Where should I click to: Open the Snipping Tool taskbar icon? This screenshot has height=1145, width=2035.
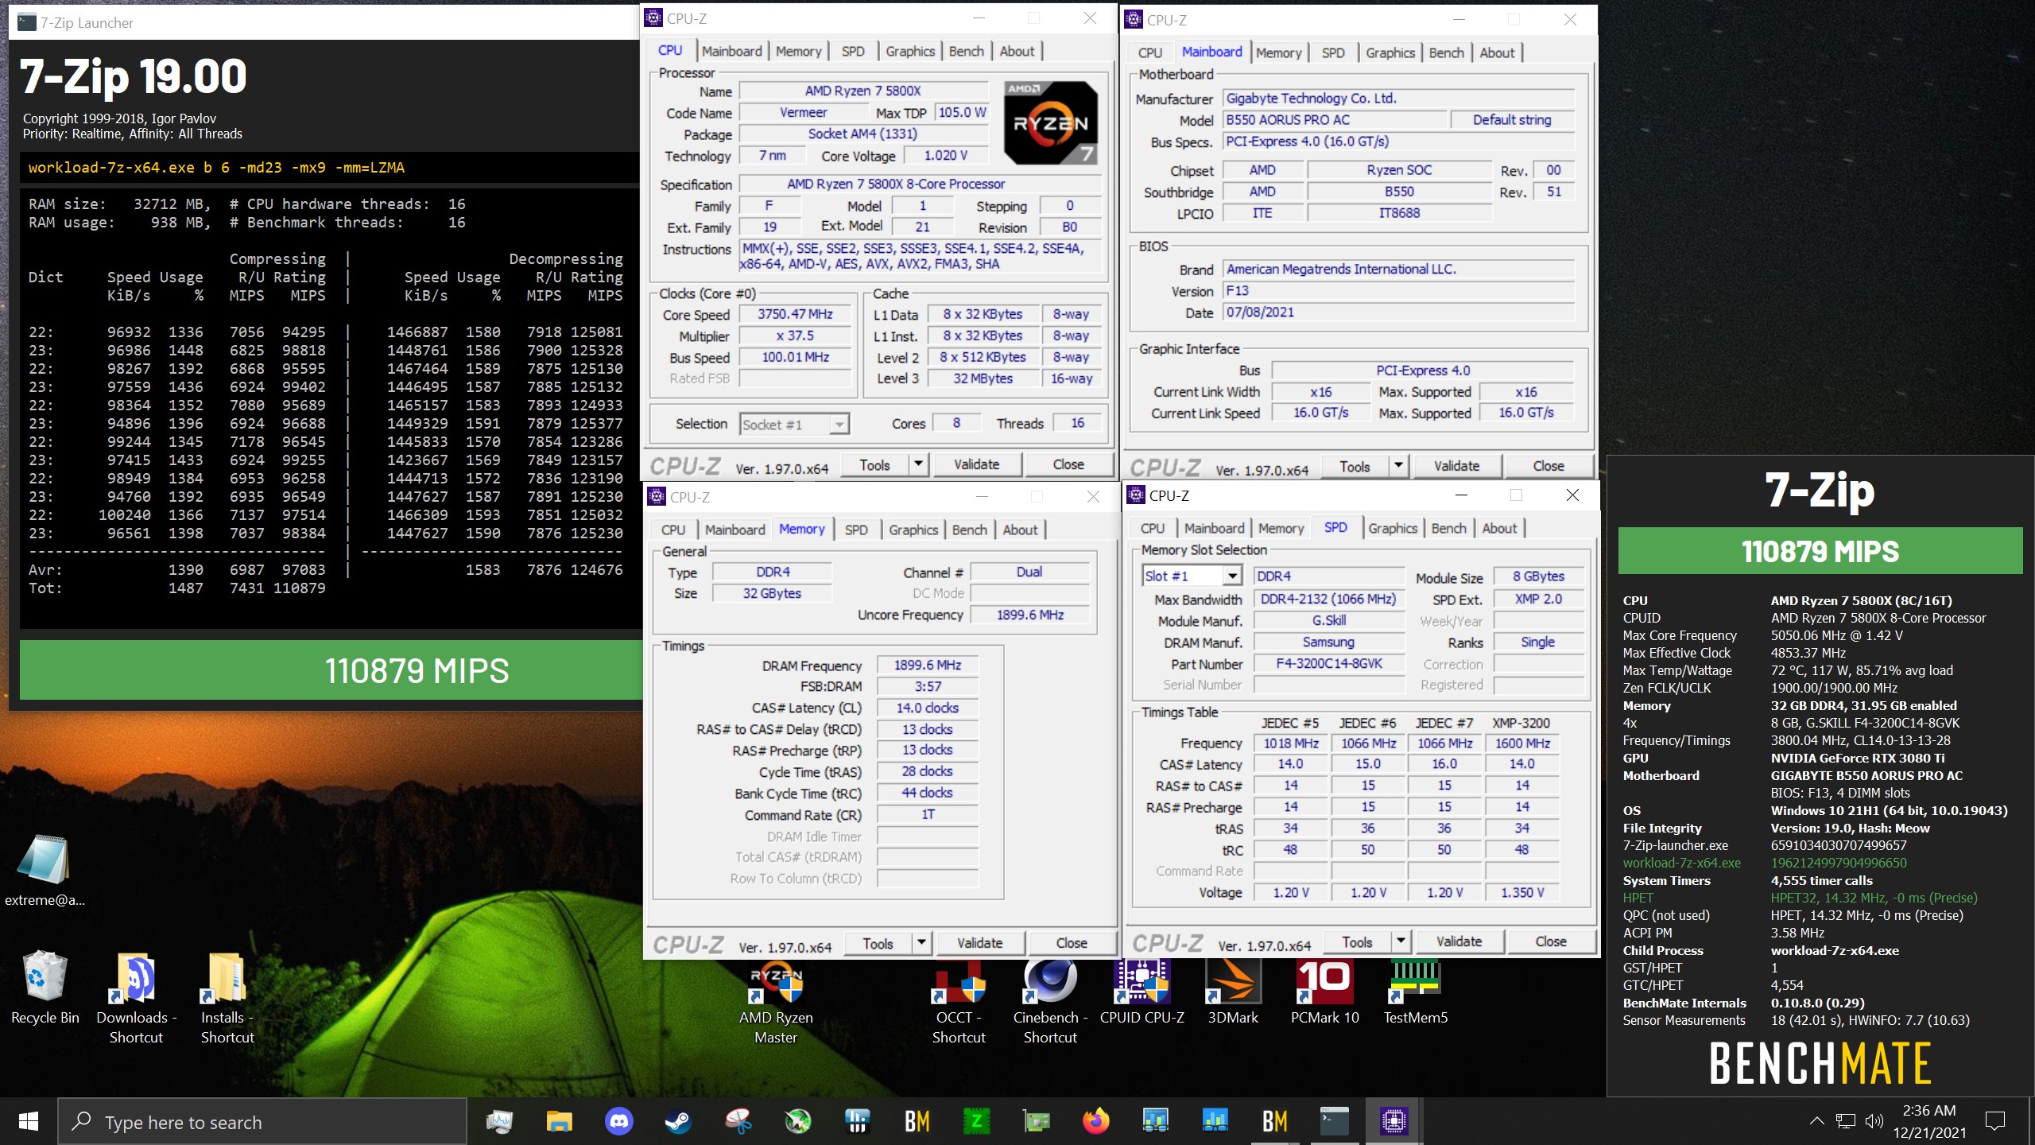(738, 1121)
